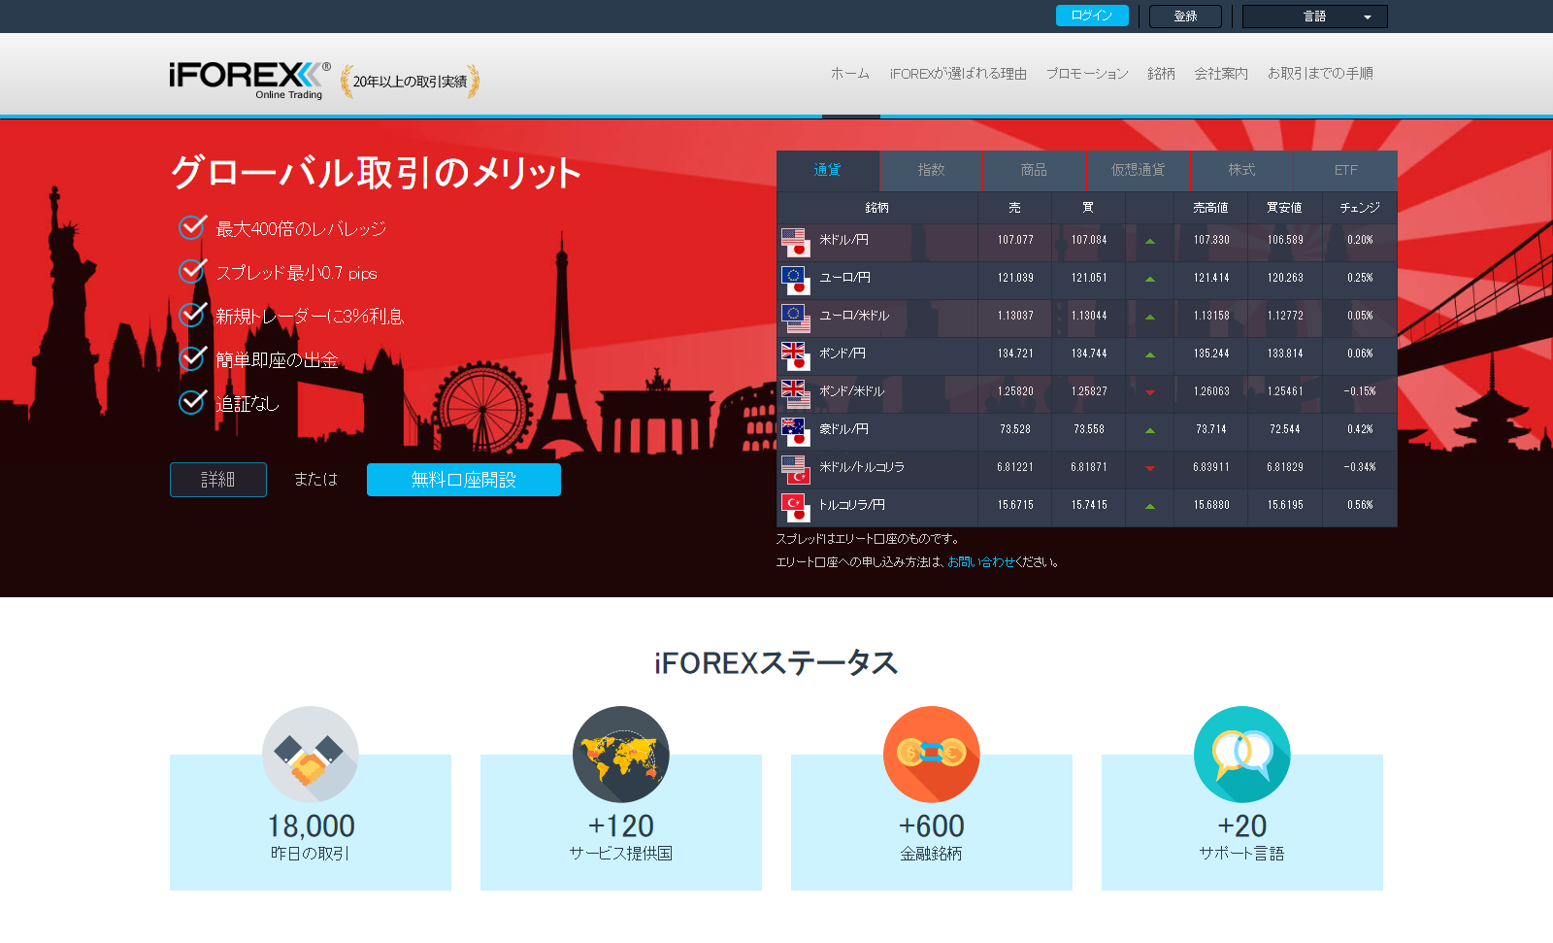Click checkmark icon beside 簡単即座の出金
This screenshot has height=943, width=1553.
[193, 357]
